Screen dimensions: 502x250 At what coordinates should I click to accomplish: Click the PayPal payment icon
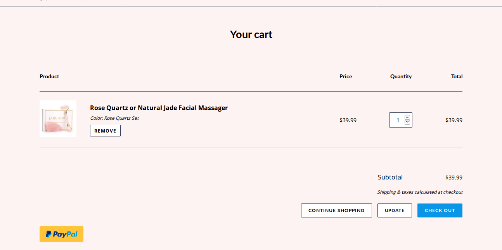pos(61,234)
